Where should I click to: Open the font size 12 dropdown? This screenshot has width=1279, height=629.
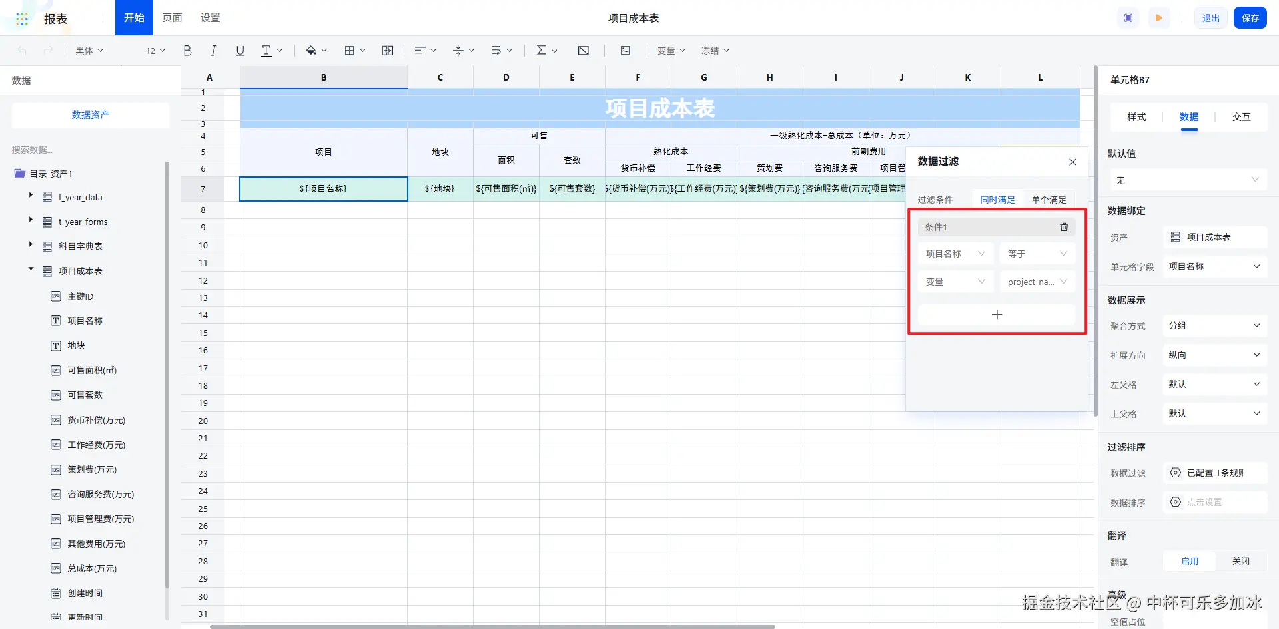[155, 51]
